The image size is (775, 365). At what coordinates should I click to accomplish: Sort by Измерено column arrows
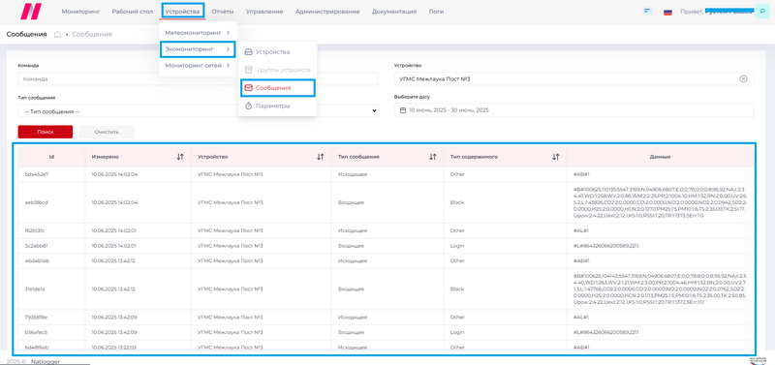(180, 157)
